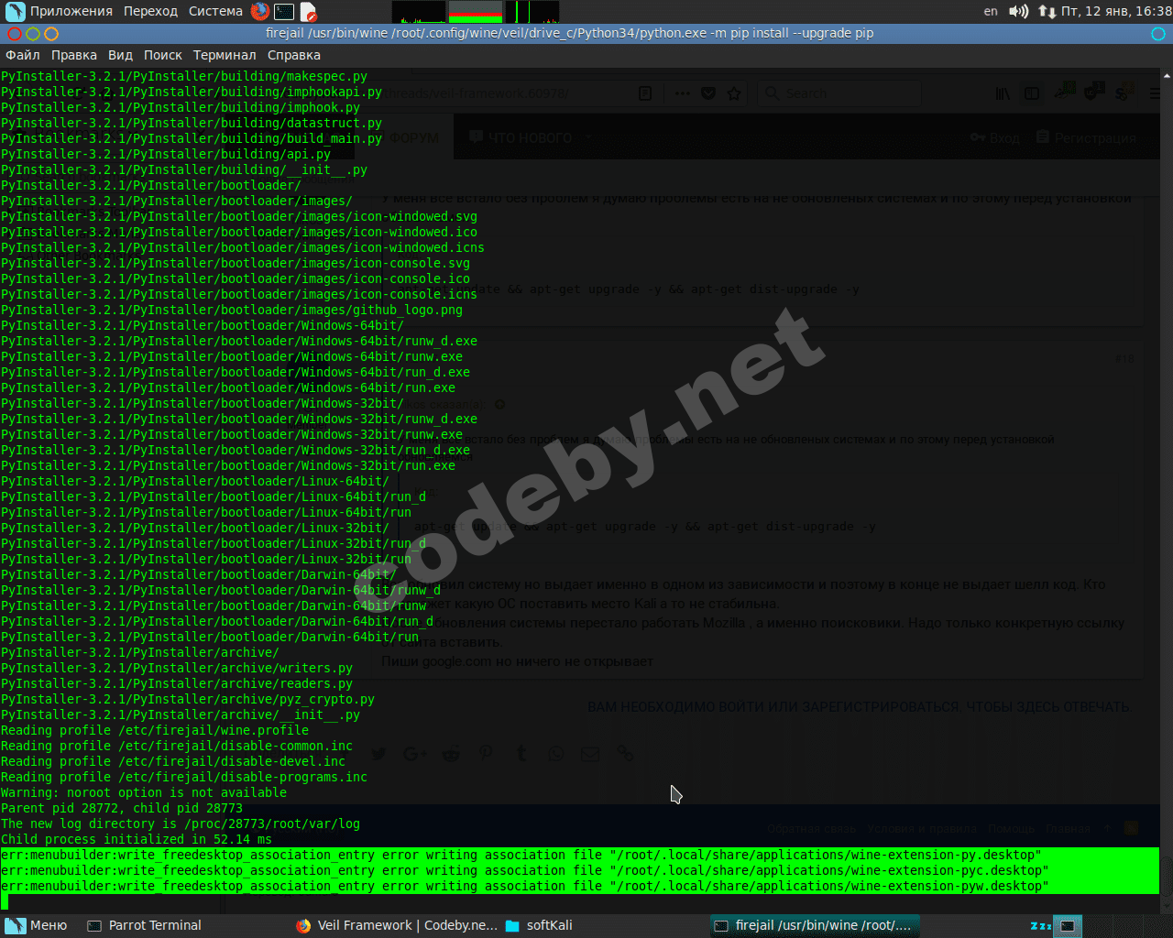Switch to softKali folder taskbar window
The image size is (1173, 938).
540,925
